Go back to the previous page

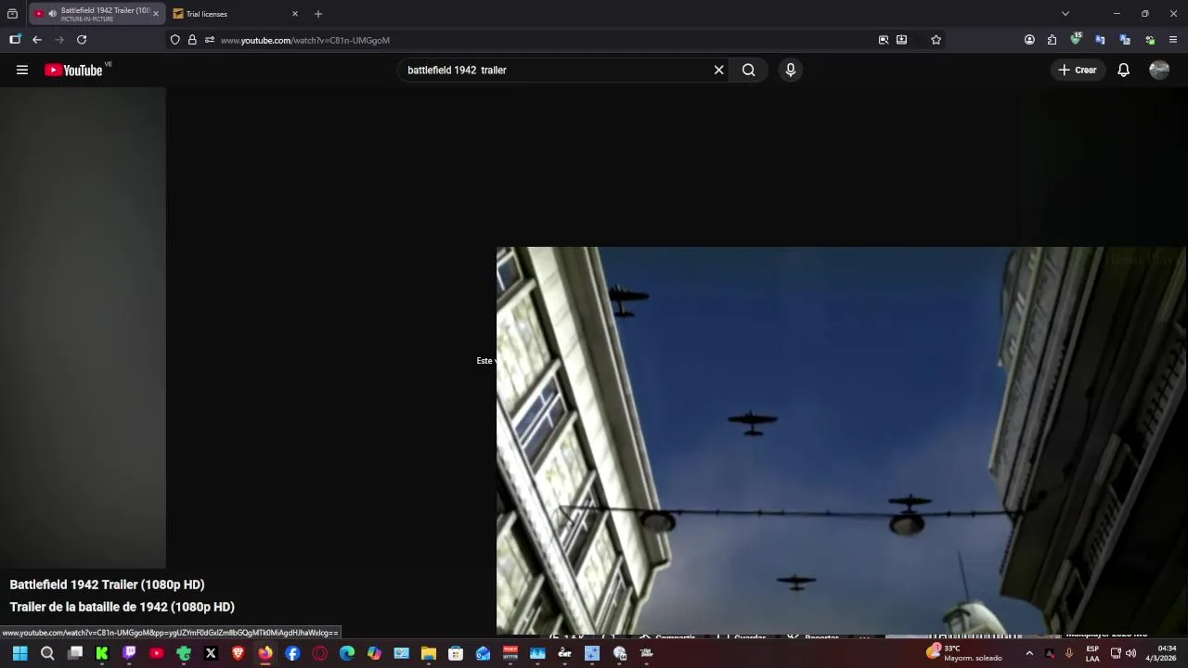pyautogui.click(x=37, y=40)
